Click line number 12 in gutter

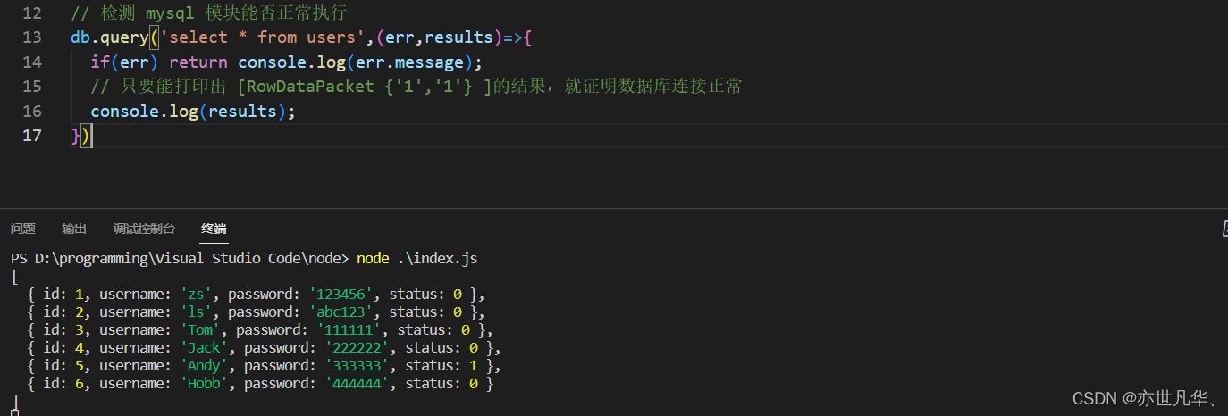pos(31,13)
